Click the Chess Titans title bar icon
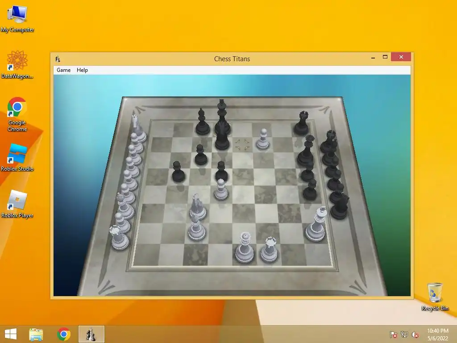Screen dimensions: 457x343 [58, 59]
